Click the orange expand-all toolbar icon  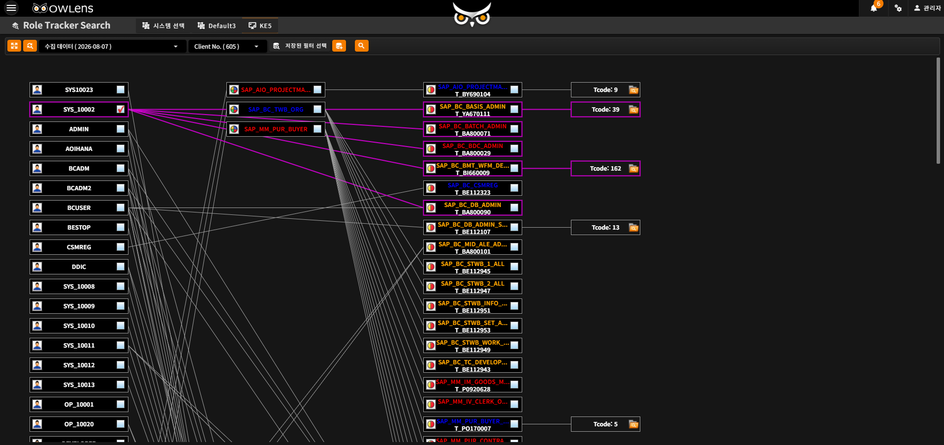coord(14,46)
